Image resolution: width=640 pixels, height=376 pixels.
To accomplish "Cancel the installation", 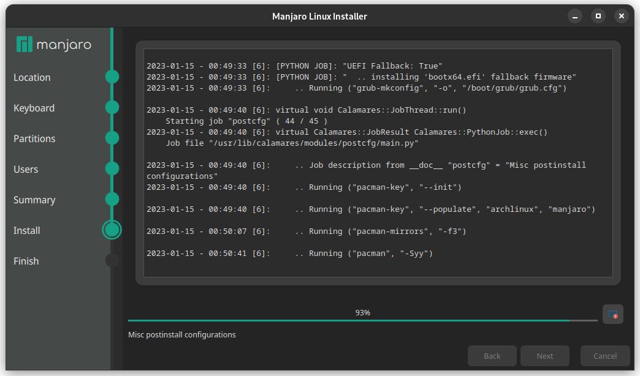I will 605,356.
